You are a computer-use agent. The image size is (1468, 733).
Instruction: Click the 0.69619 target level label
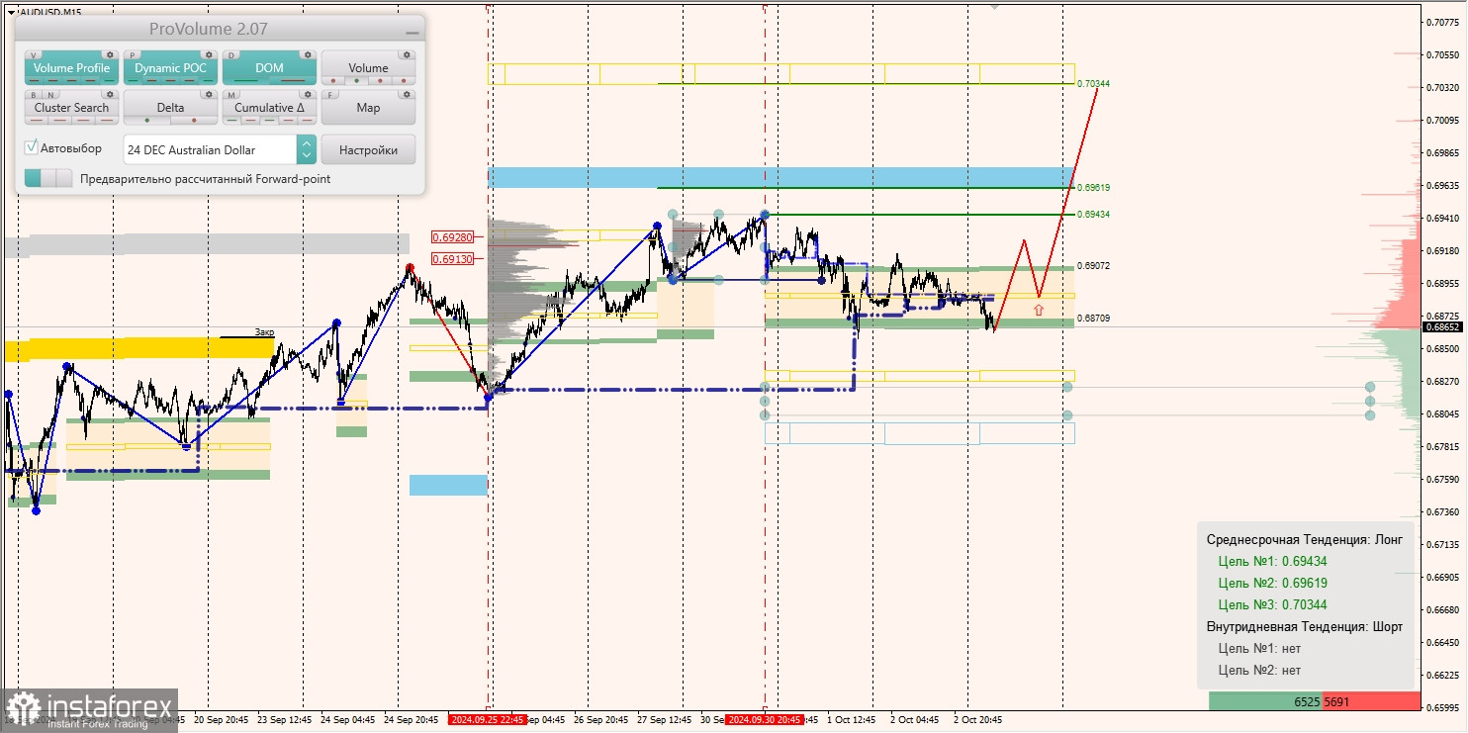(x=1094, y=187)
